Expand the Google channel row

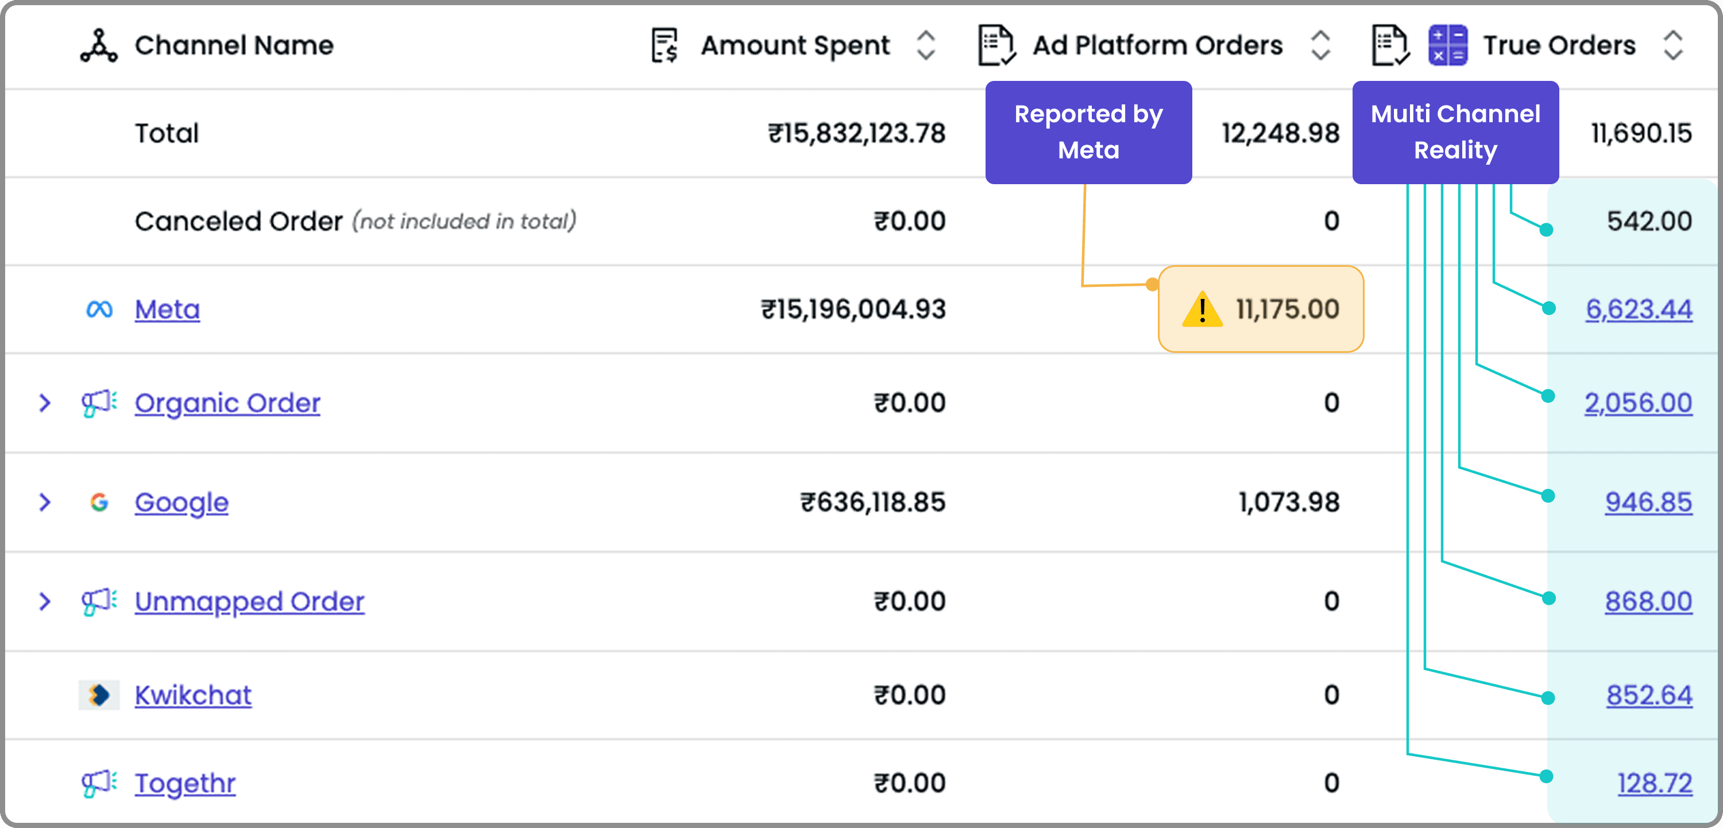(x=45, y=502)
